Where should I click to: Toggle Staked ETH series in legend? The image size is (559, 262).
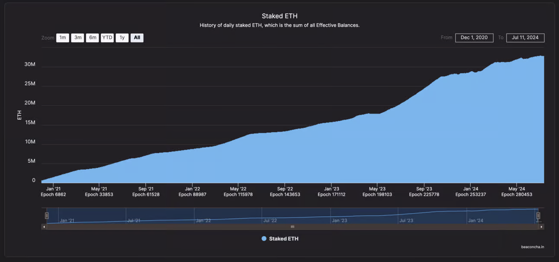(x=283, y=239)
